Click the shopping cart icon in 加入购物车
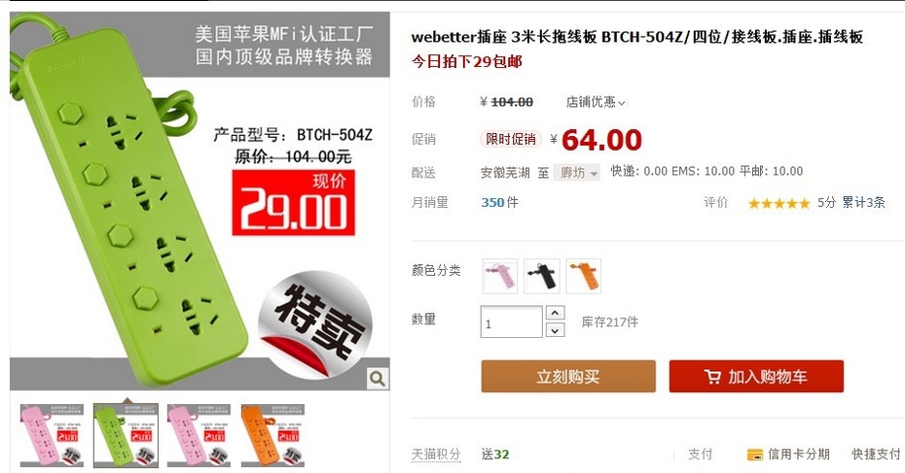This screenshot has height=473, width=905. (712, 377)
